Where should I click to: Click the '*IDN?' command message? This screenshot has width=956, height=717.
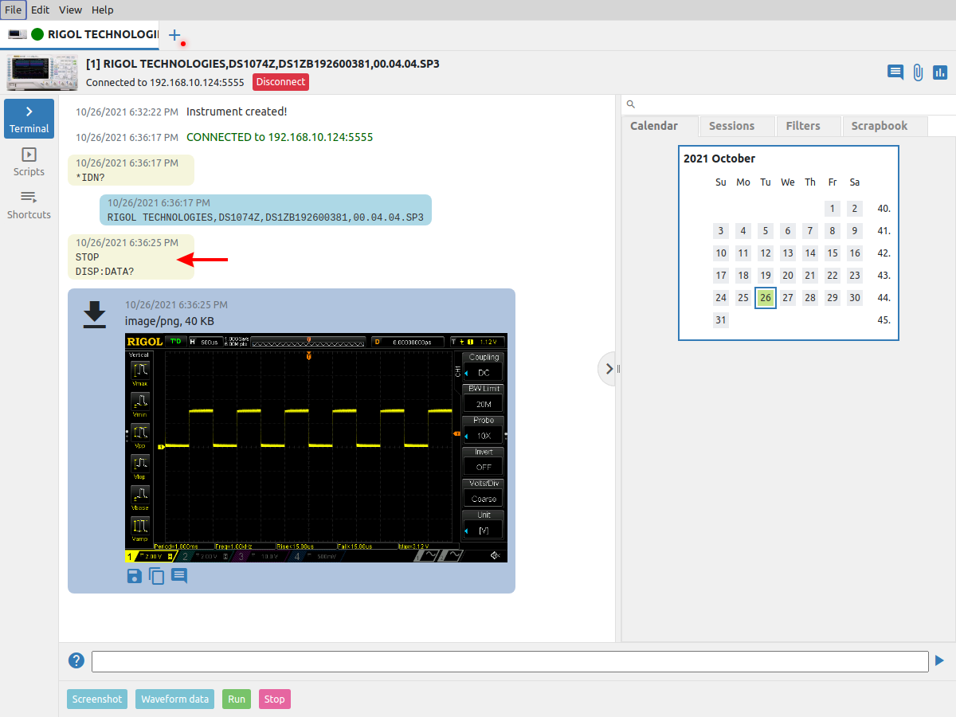click(131, 170)
